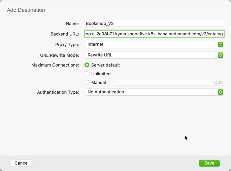Click the Proxy Type label text
This screenshot has width=231, height=171.
click(67, 44)
